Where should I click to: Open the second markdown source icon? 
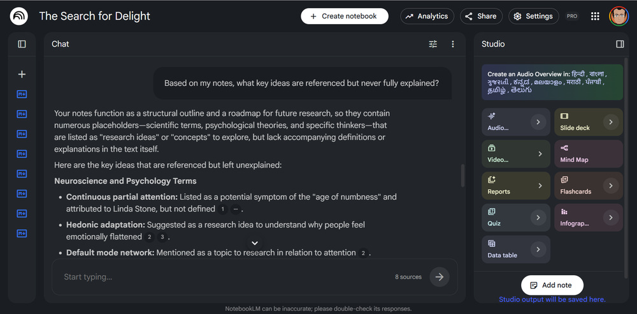coord(22,114)
